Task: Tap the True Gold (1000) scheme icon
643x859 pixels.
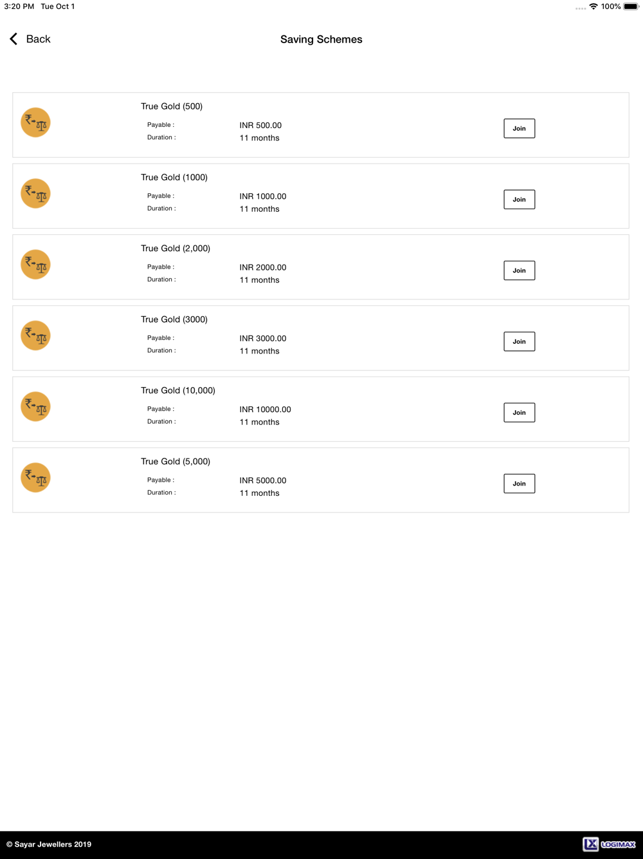Action: 35,194
